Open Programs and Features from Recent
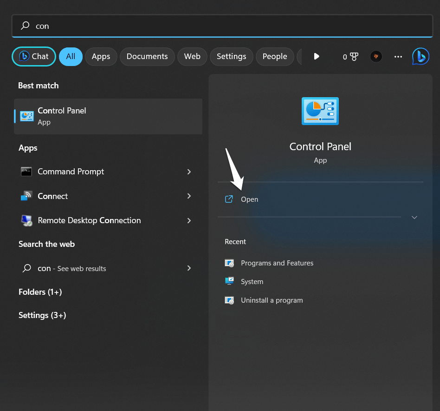Image resolution: width=440 pixels, height=411 pixels. coord(277,263)
